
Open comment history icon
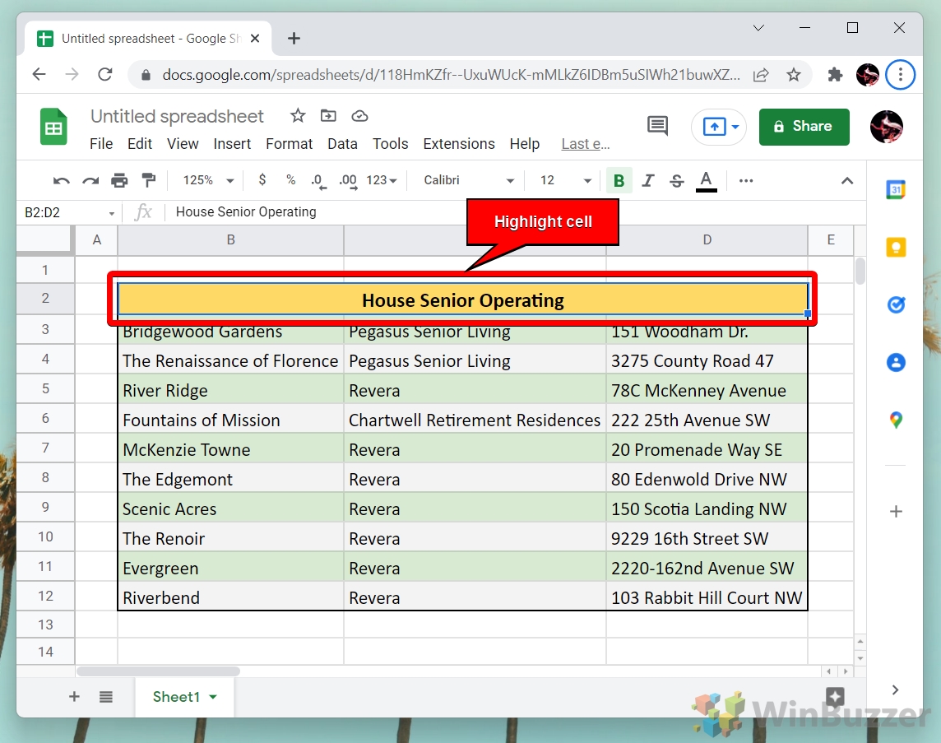point(658,126)
